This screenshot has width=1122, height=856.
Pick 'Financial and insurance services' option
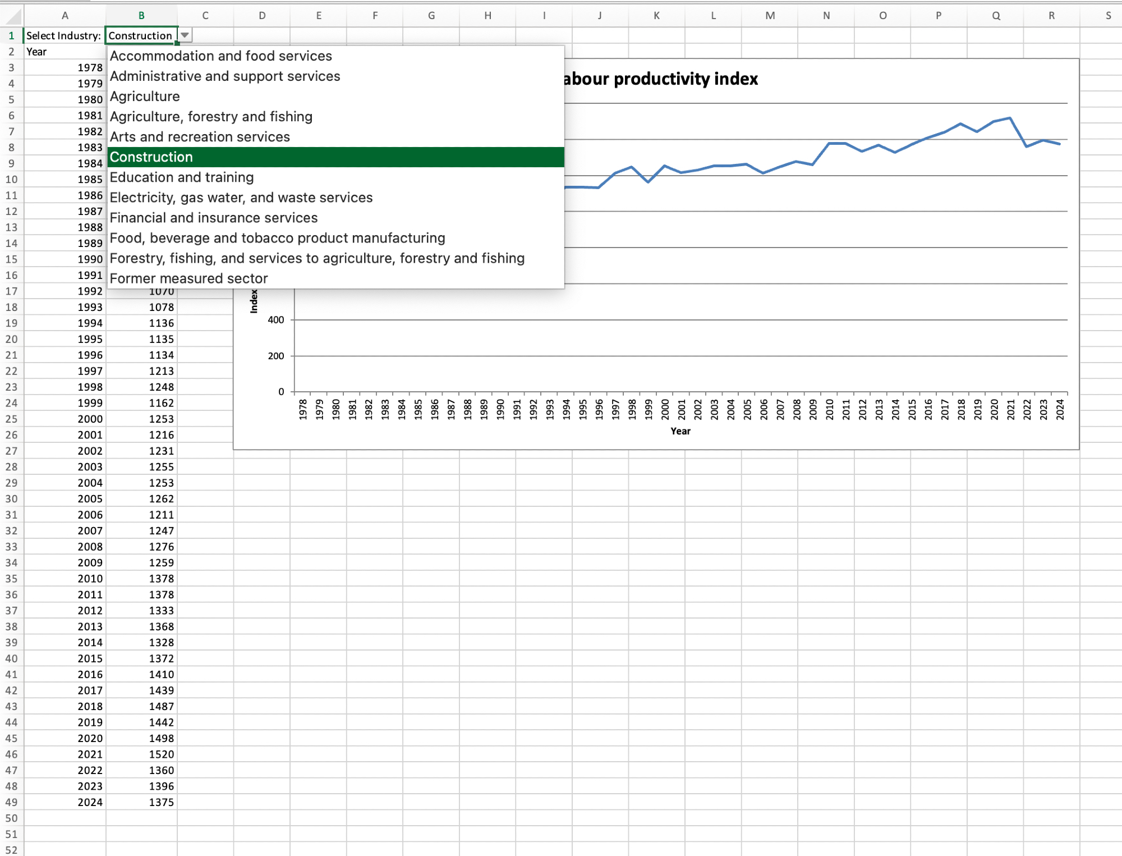214,218
